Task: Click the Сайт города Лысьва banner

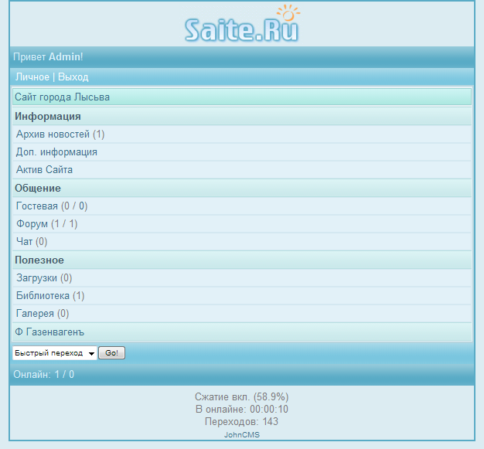Action: 62,97
